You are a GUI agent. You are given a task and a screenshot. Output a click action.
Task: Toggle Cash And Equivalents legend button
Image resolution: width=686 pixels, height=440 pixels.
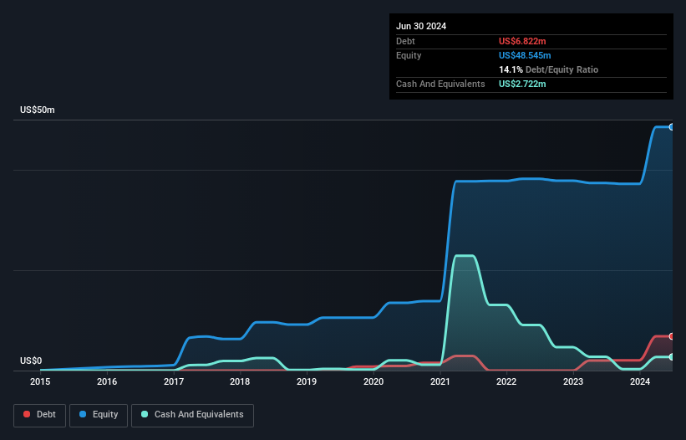click(192, 415)
